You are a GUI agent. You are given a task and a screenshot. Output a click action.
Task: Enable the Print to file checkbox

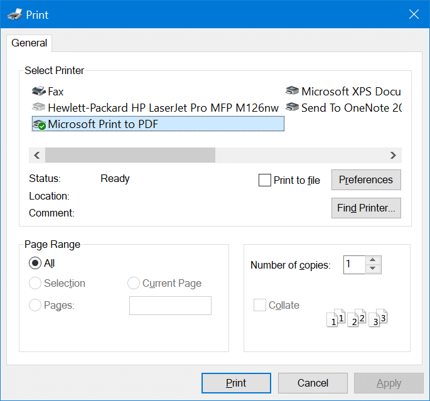coord(265,180)
